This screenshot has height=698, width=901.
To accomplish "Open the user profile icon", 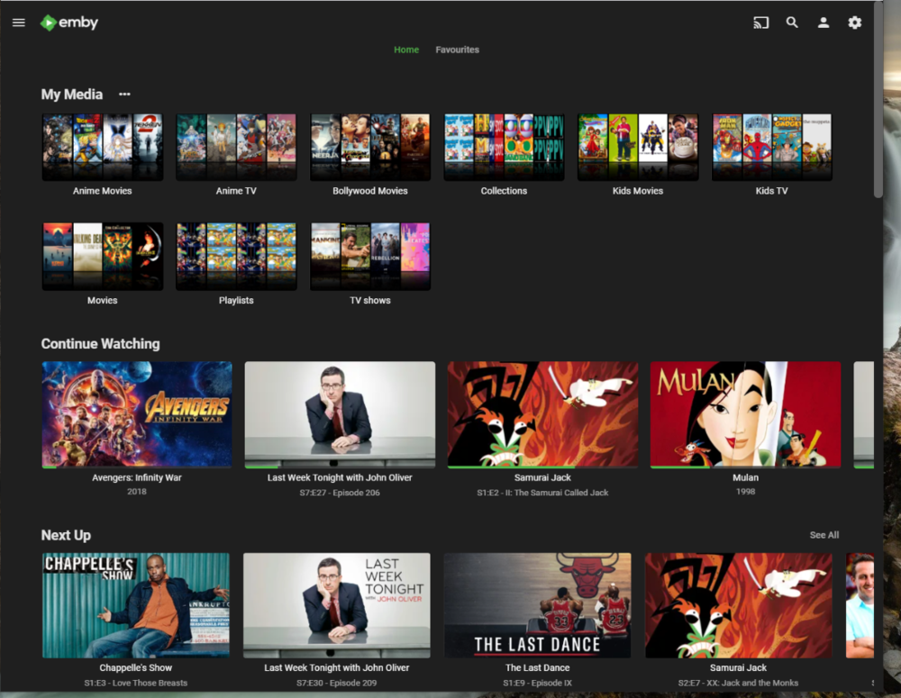I will 824,23.
